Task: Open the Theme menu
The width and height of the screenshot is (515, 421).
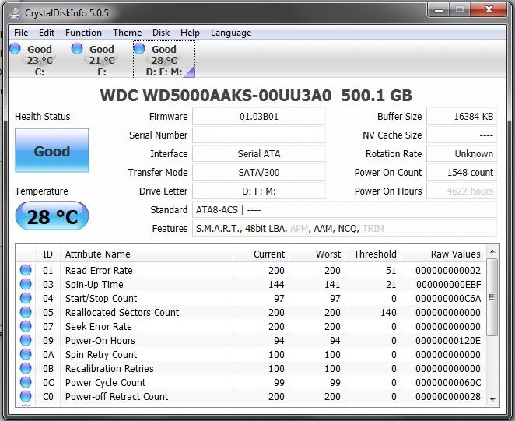Action: click(x=127, y=33)
